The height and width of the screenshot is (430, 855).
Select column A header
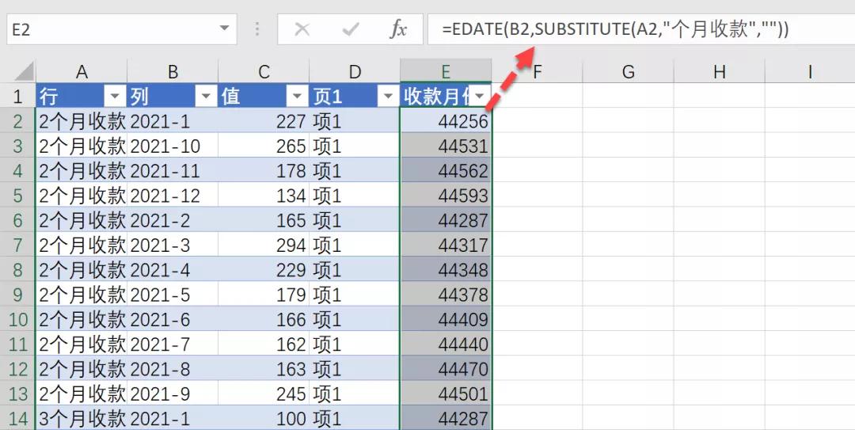pos(82,72)
